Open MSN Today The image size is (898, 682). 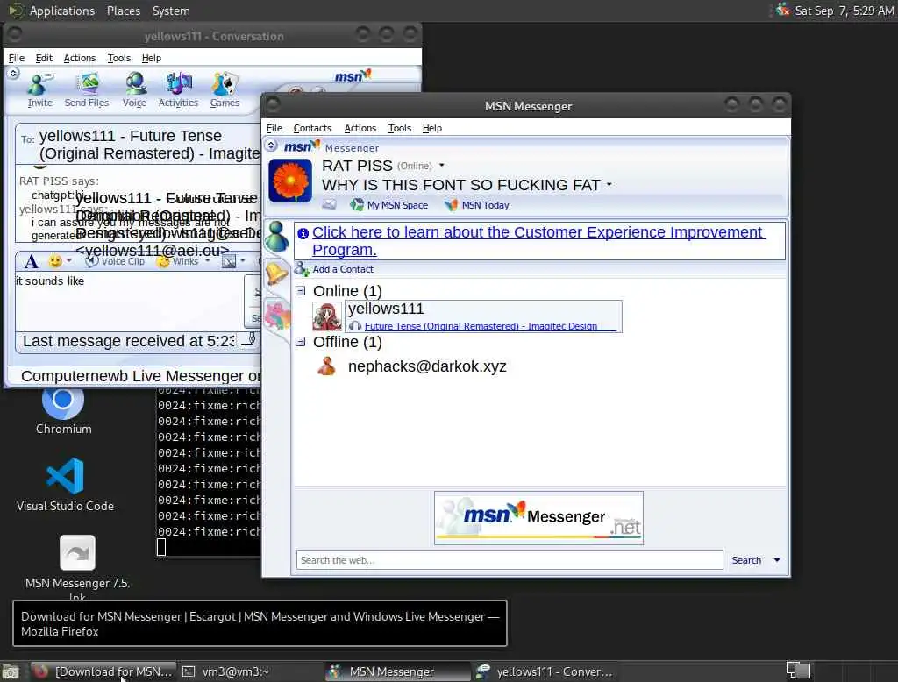478,205
